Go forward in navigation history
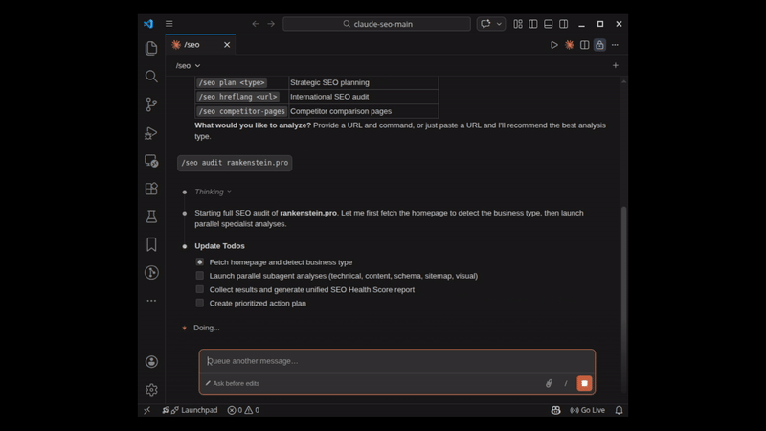Viewport: 766px width, 431px height. [x=271, y=23]
